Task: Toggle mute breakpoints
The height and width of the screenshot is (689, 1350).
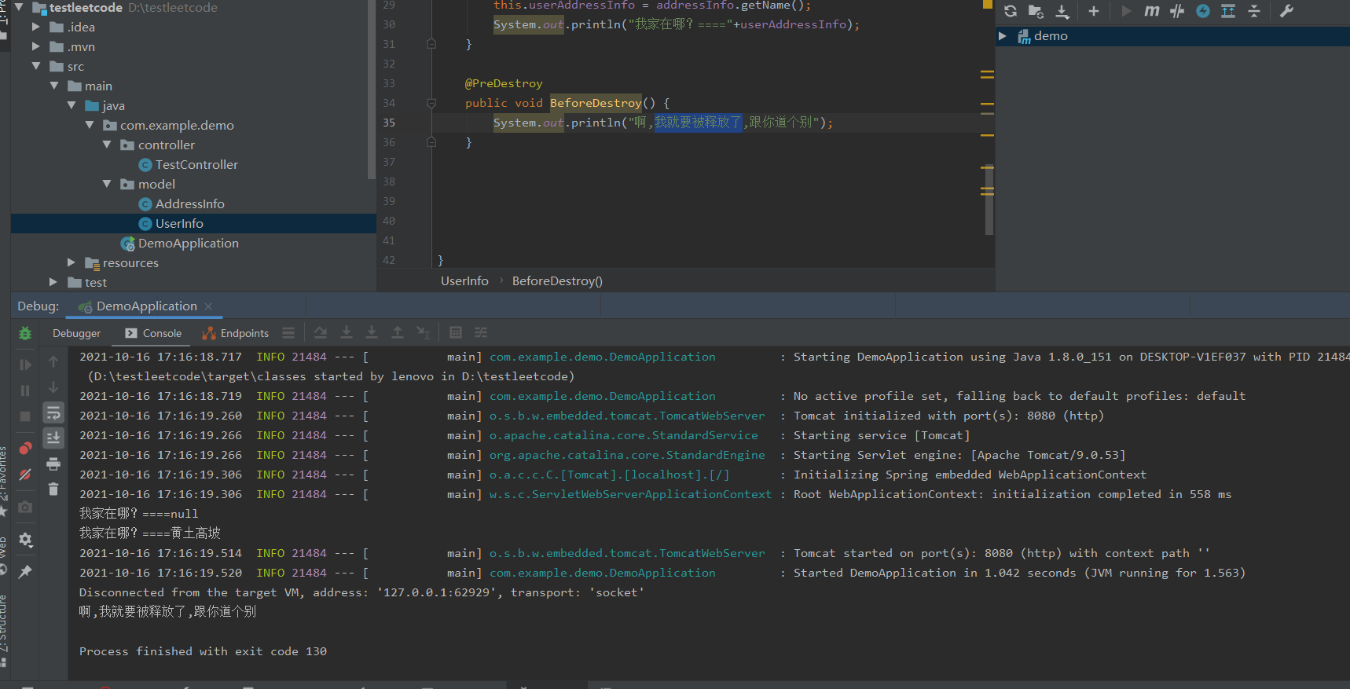Action: [x=25, y=475]
